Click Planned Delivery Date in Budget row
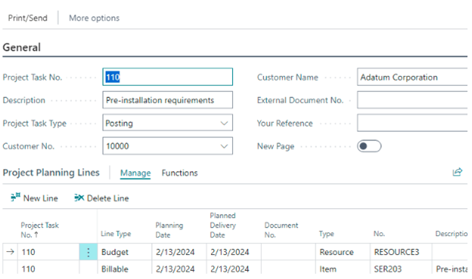The height and width of the screenshot is (279, 472). pos(234,252)
